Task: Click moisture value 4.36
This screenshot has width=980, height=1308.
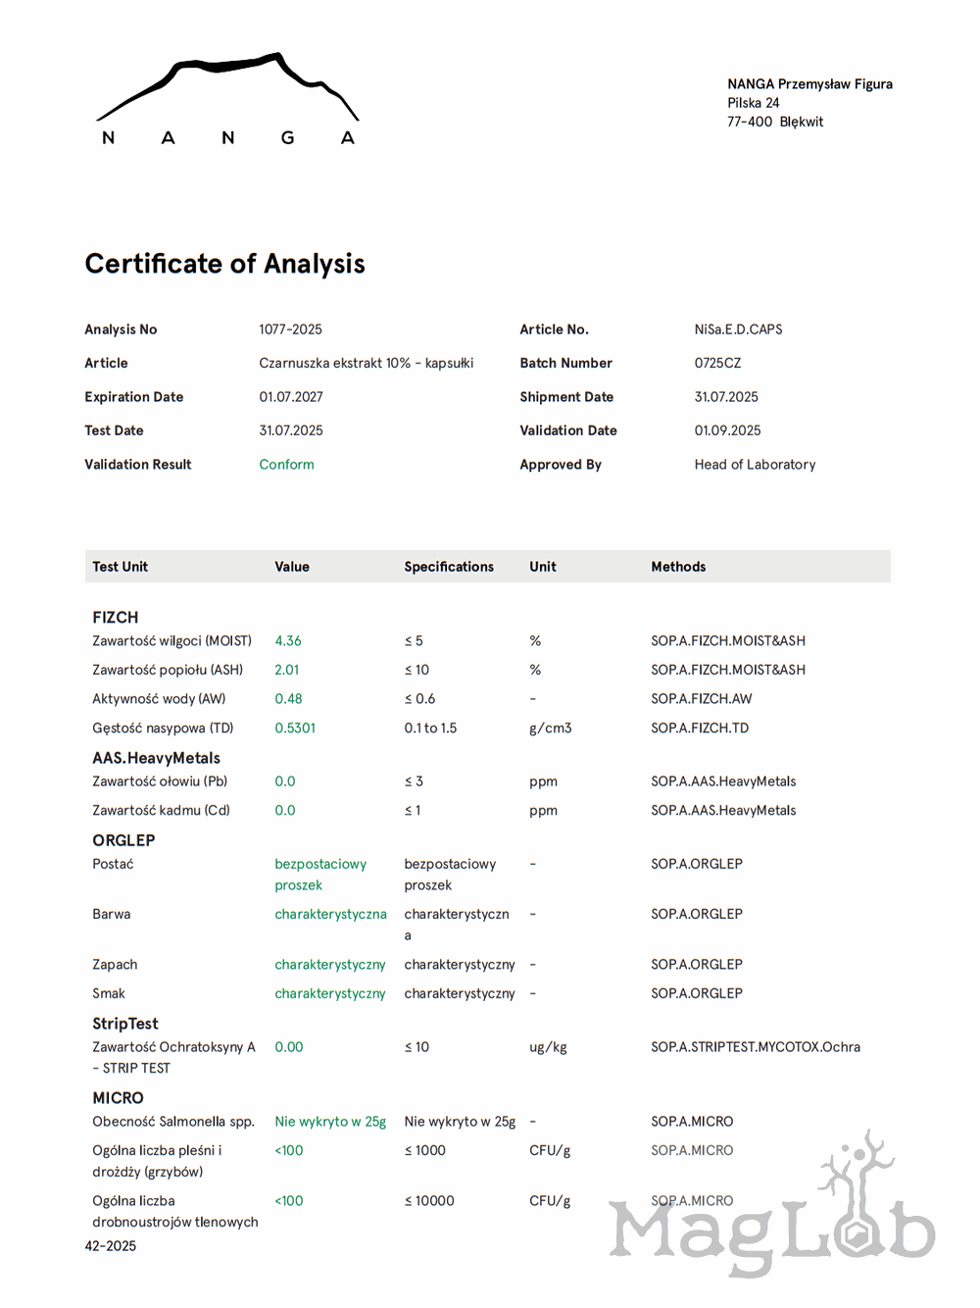Action: (x=288, y=641)
